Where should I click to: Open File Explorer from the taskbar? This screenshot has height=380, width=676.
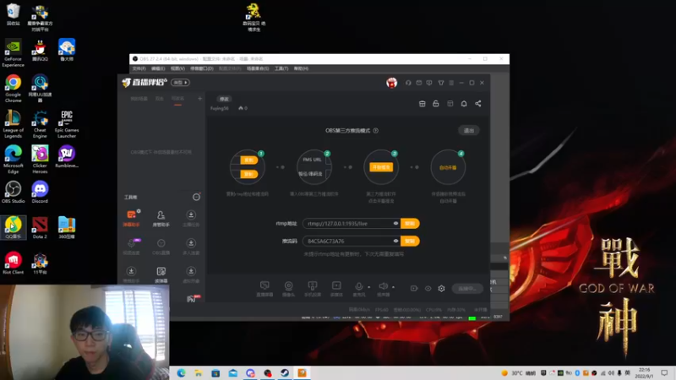click(x=199, y=373)
